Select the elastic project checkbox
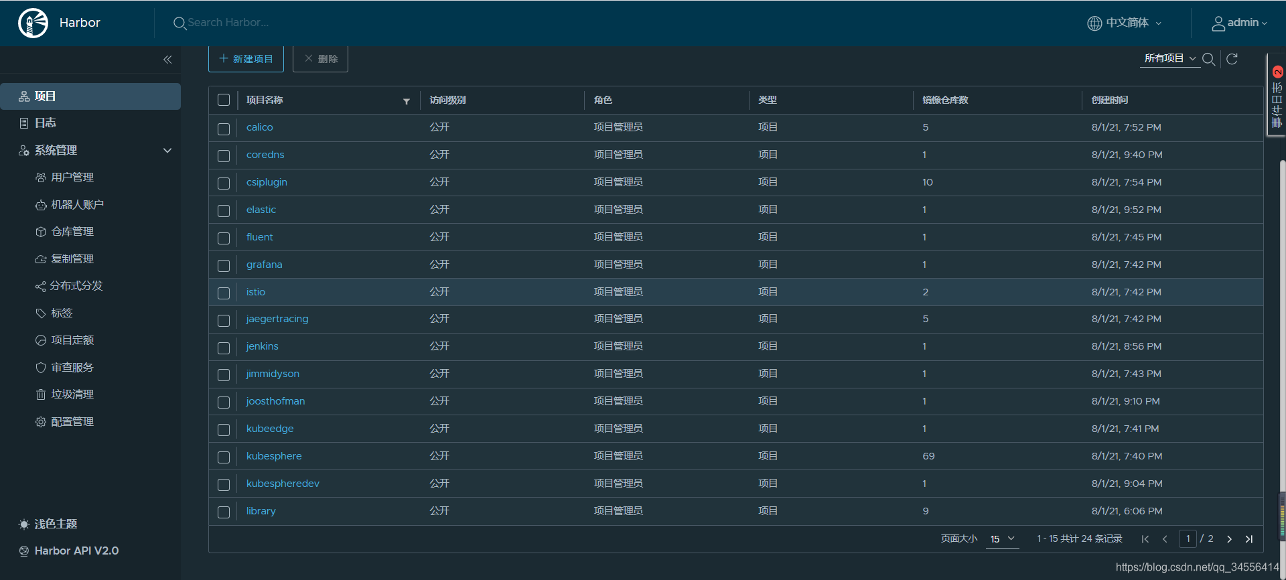This screenshot has width=1286, height=580. point(224,211)
